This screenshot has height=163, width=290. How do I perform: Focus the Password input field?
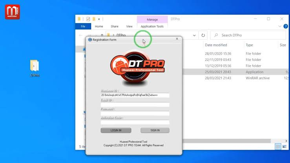[x=135, y=114]
